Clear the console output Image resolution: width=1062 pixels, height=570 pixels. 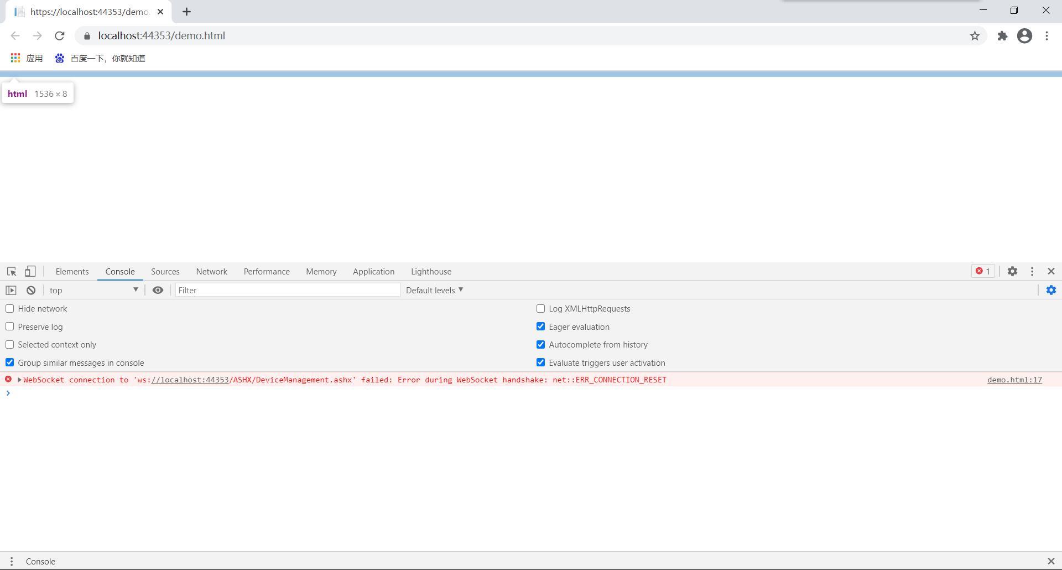click(x=31, y=290)
